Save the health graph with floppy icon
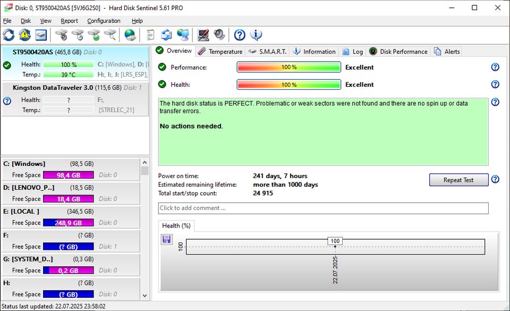Image resolution: width=510 pixels, height=311 pixels. (x=166, y=240)
